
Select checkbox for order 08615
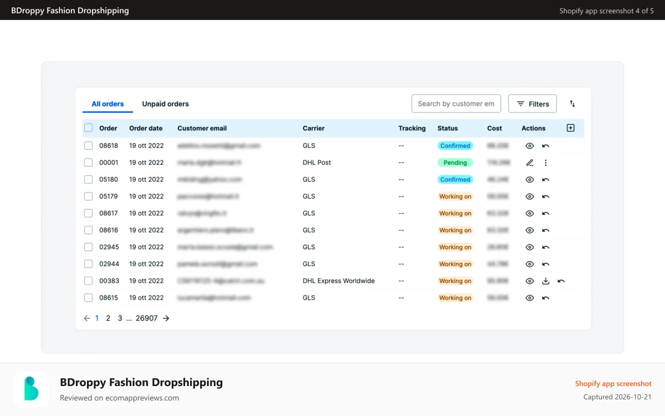tap(89, 298)
